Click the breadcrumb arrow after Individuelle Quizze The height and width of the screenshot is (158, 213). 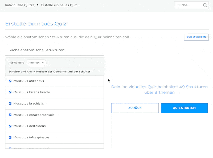coord(38,5)
